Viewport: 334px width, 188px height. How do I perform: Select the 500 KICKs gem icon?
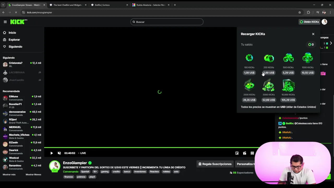pyautogui.click(x=288, y=58)
